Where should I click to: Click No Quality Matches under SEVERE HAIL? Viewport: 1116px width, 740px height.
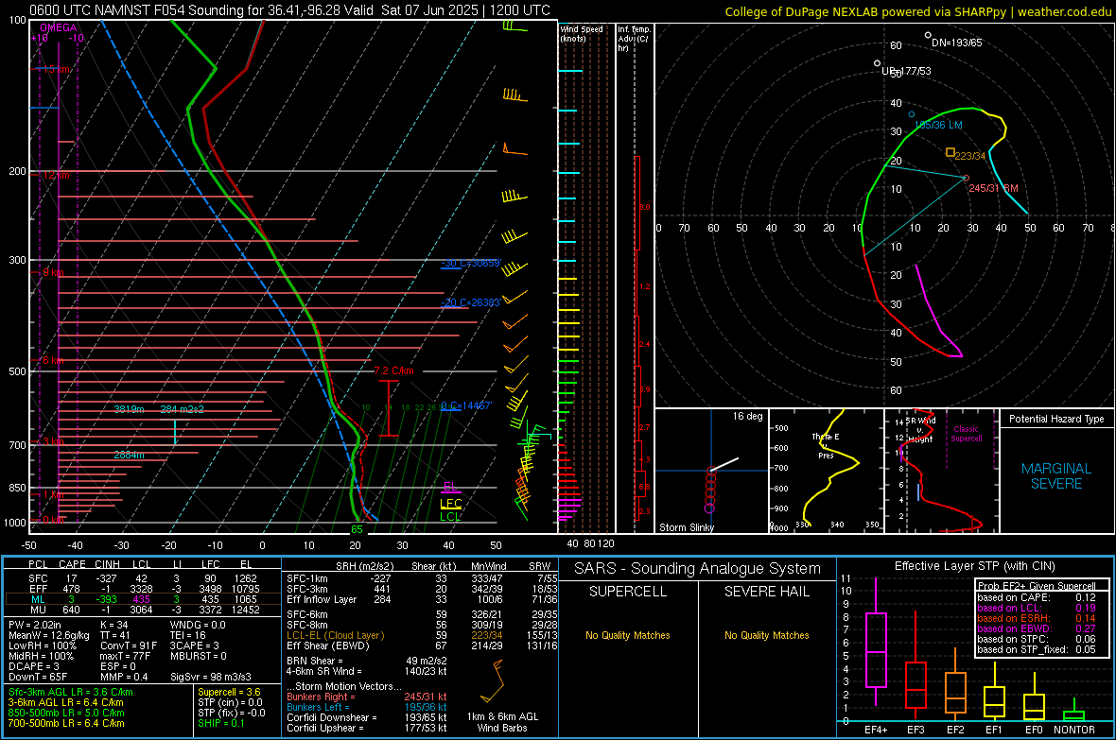[766, 635]
